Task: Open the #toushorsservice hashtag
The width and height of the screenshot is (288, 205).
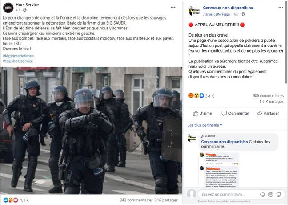Action: click(18, 61)
